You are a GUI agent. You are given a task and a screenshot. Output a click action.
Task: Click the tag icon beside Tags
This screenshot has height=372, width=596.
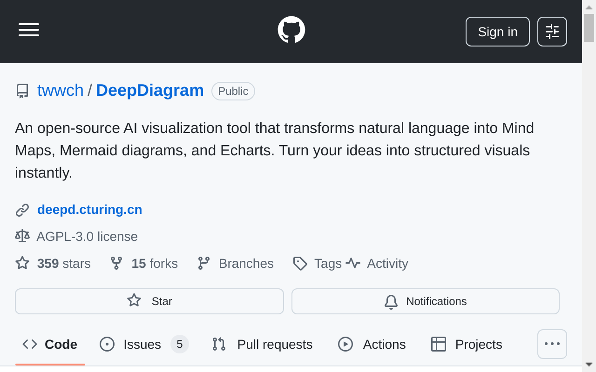[x=300, y=263]
